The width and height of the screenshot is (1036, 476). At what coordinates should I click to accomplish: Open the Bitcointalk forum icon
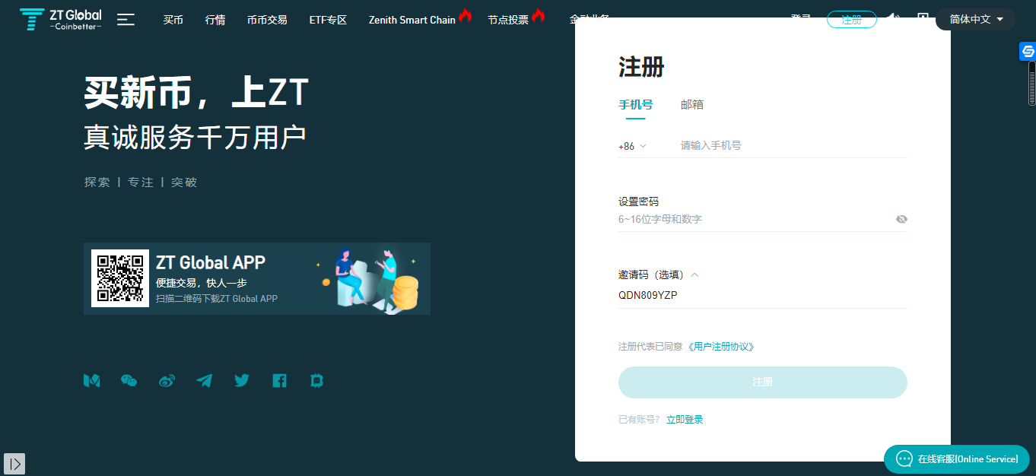point(317,381)
